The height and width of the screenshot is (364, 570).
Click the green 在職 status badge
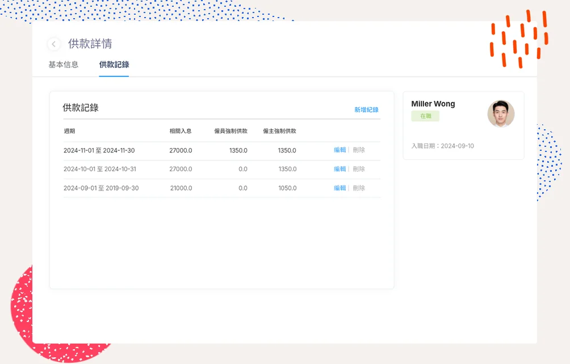pos(425,116)
